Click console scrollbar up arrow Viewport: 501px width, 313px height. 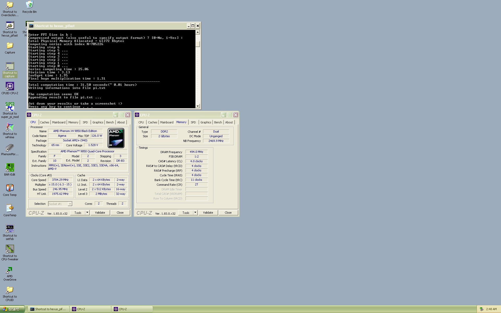click(x=198, y=32)
